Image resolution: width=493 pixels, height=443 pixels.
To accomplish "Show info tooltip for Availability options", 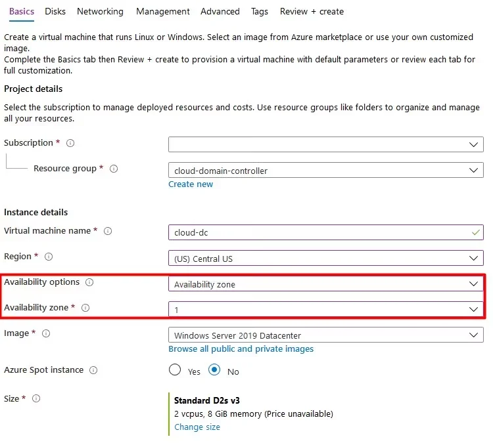I will coord(89,283).
